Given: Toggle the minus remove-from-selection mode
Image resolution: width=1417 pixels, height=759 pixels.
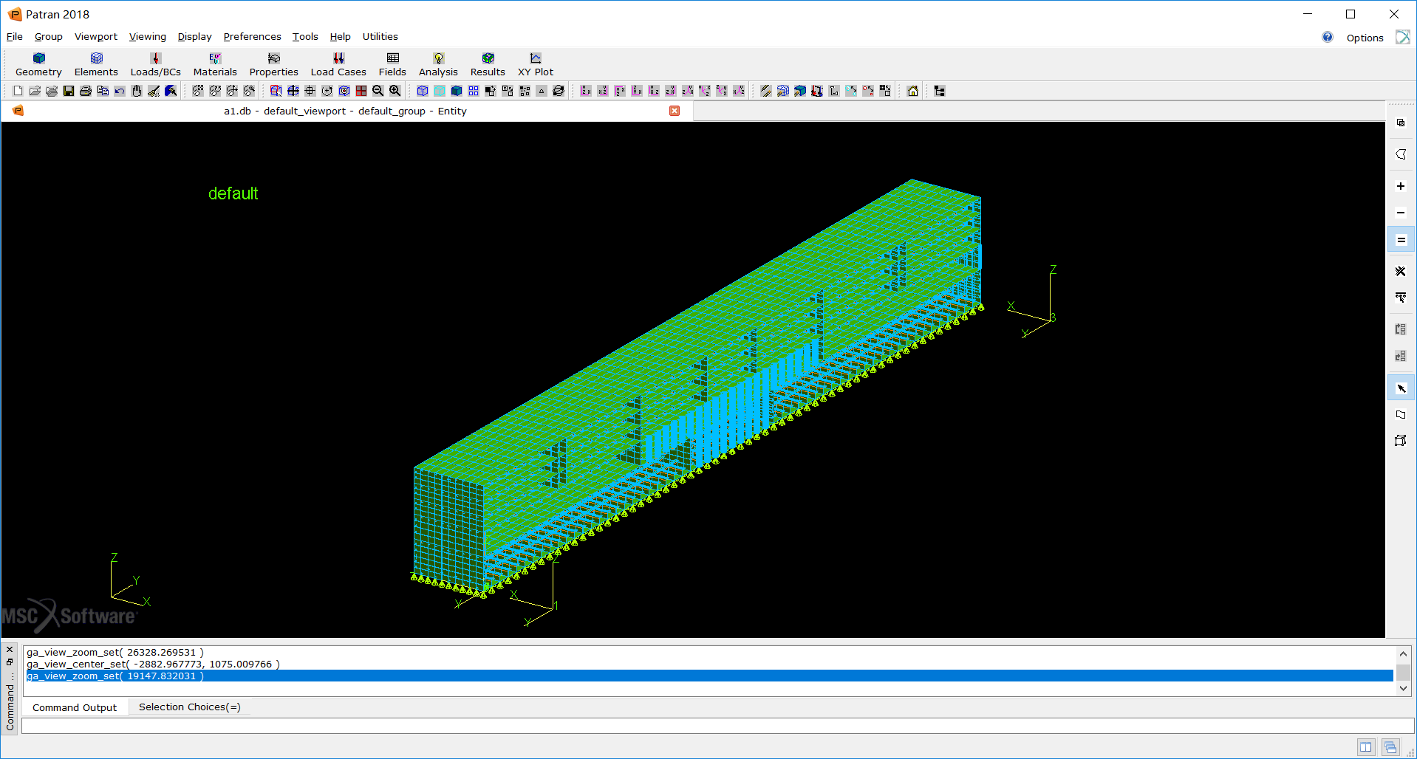Looking at the screenshot, I should pyautogui.click(x=1400, y=213).
